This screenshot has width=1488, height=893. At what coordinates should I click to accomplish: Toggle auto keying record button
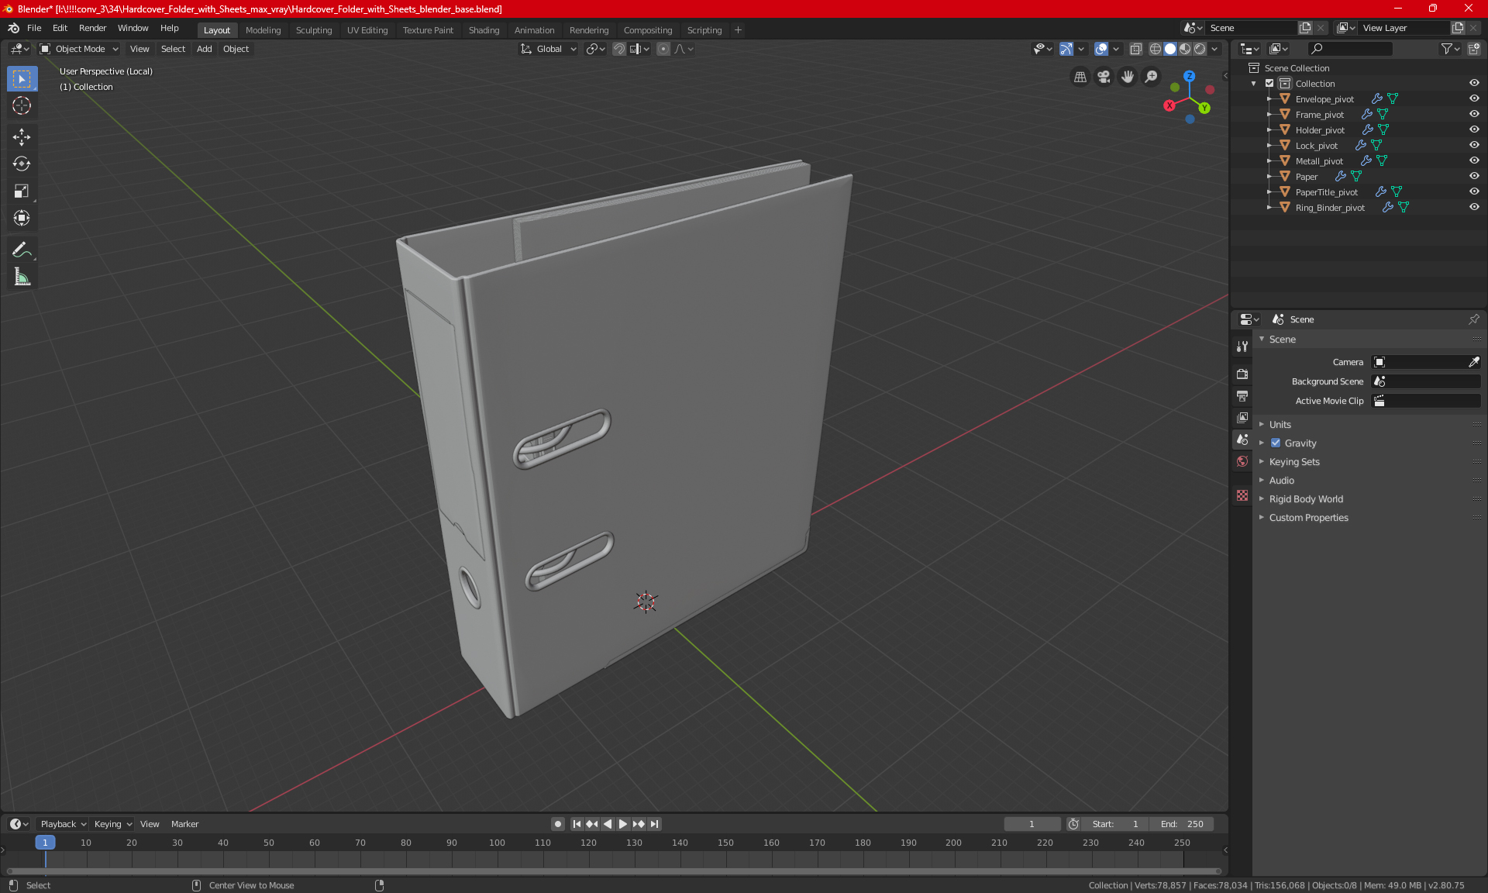pos(557,824)
